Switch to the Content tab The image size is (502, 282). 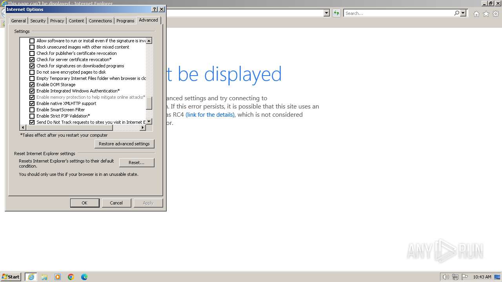pos(76,21)
